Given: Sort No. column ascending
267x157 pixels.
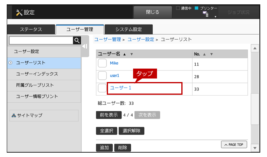Looking at the screenshot, I should (204, 54).
